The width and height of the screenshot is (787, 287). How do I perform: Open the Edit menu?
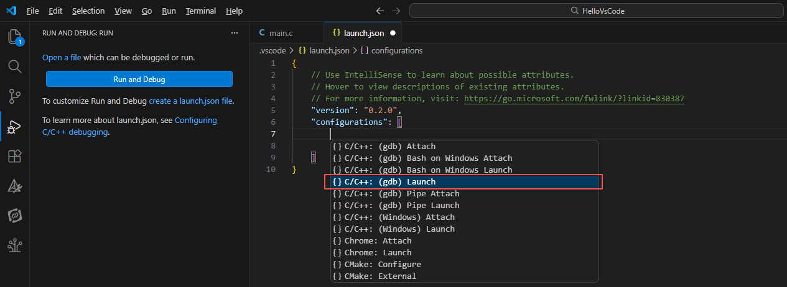click(55, 11)
